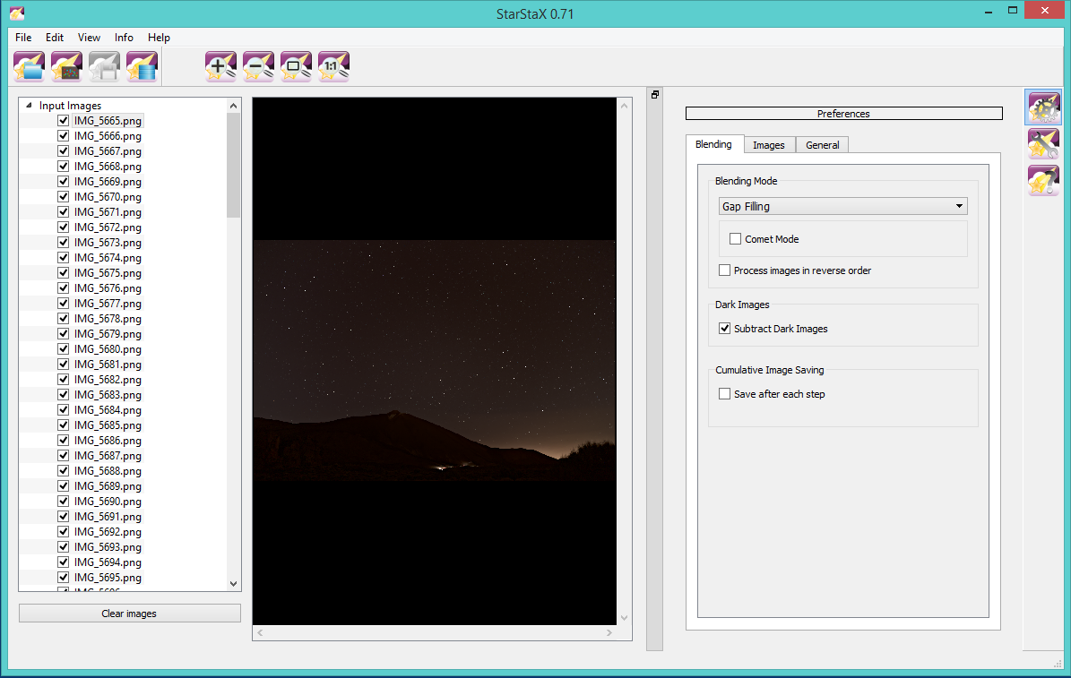The width and height of the screenshot is (1071, 678).
Task: Open the View menu
Action: 89,38
